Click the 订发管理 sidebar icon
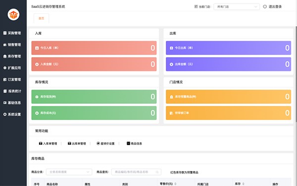This screenshot has height=186, width=297. pos(5,79)
